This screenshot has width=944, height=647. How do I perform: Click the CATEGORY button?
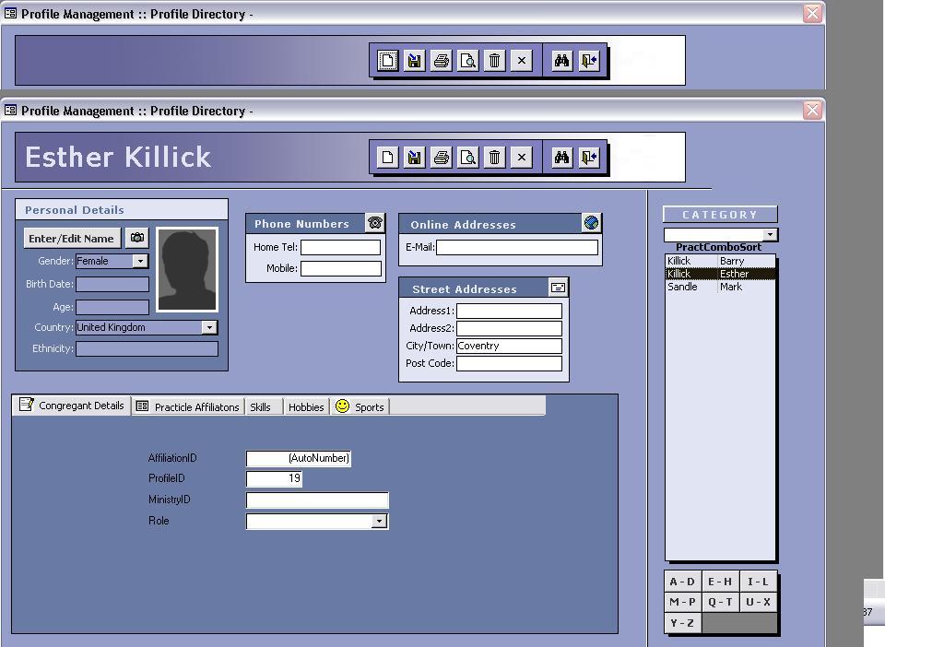point(720,214)
